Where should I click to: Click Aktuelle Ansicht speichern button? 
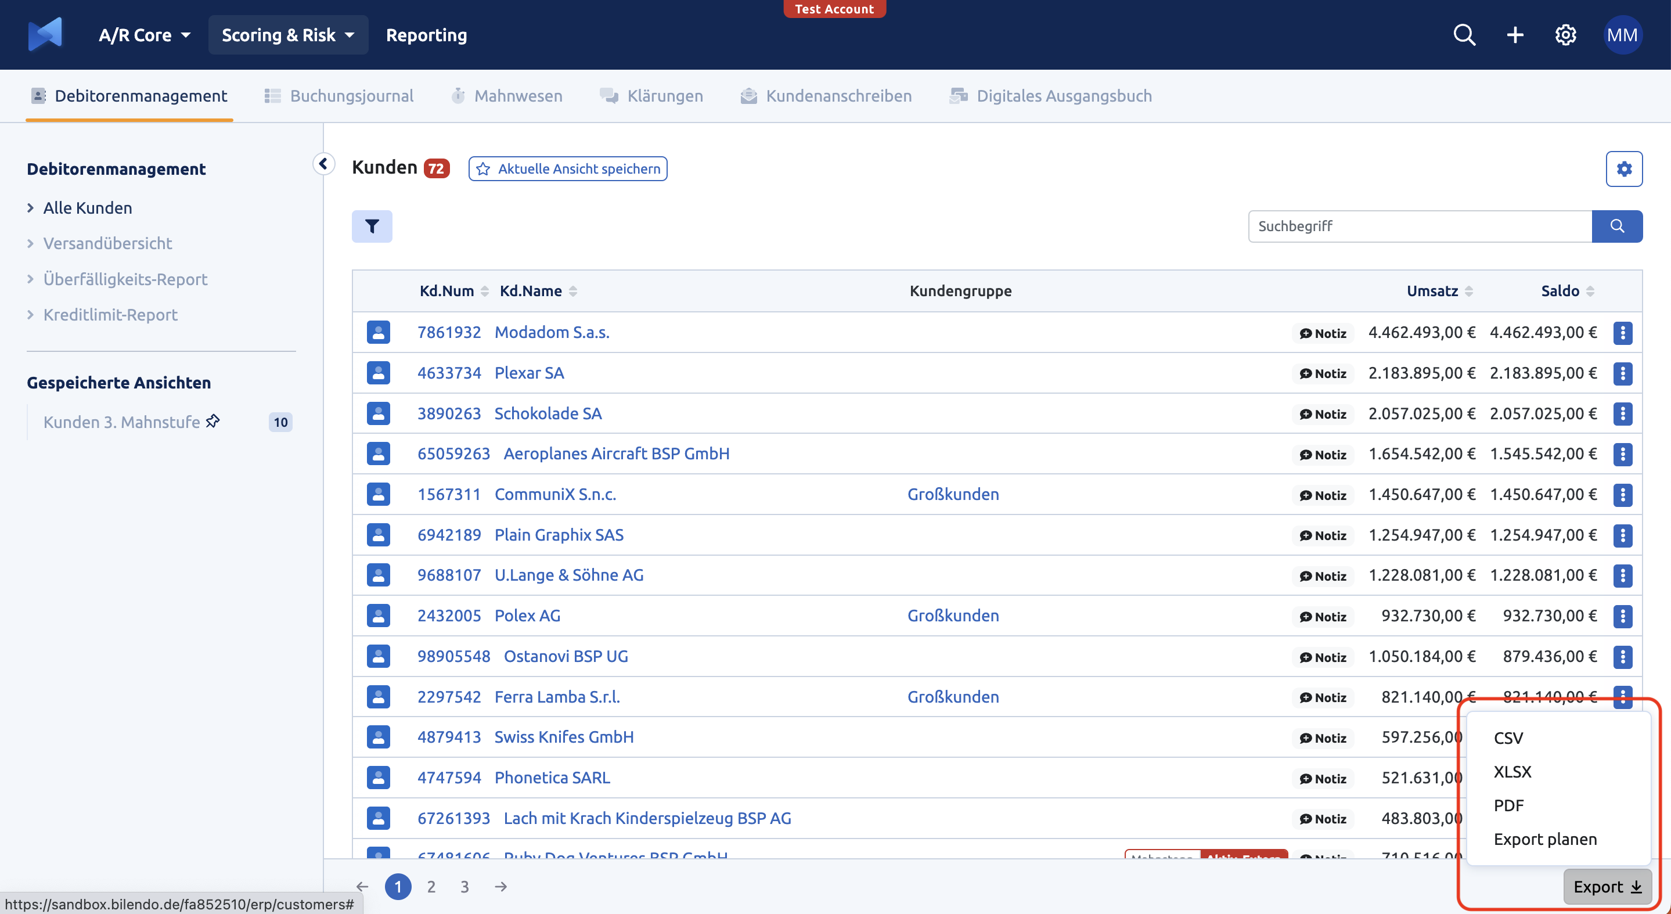pyautogui.click(x=568, y=168)
